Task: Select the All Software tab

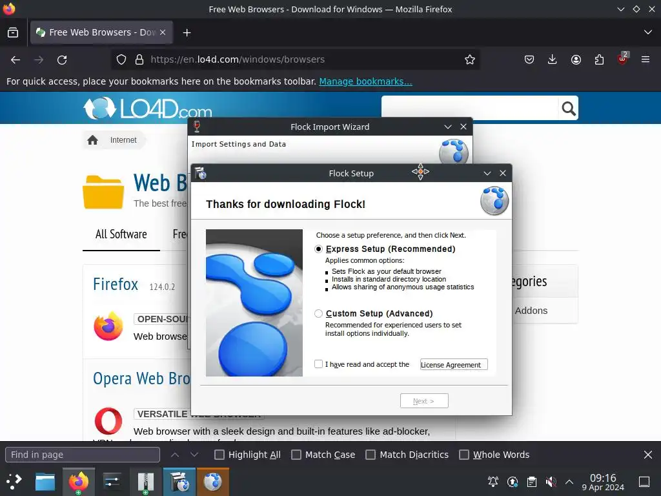Action: [121, 234]
